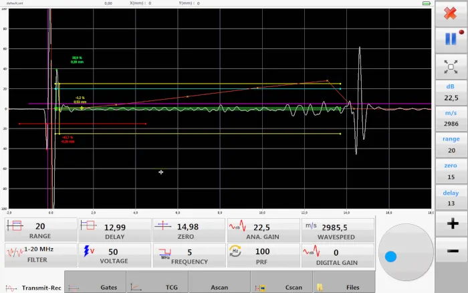This screenshot has width=468, height=293.
Task: Click the cyan gate line's right endpoint
Action: [340, 89]
